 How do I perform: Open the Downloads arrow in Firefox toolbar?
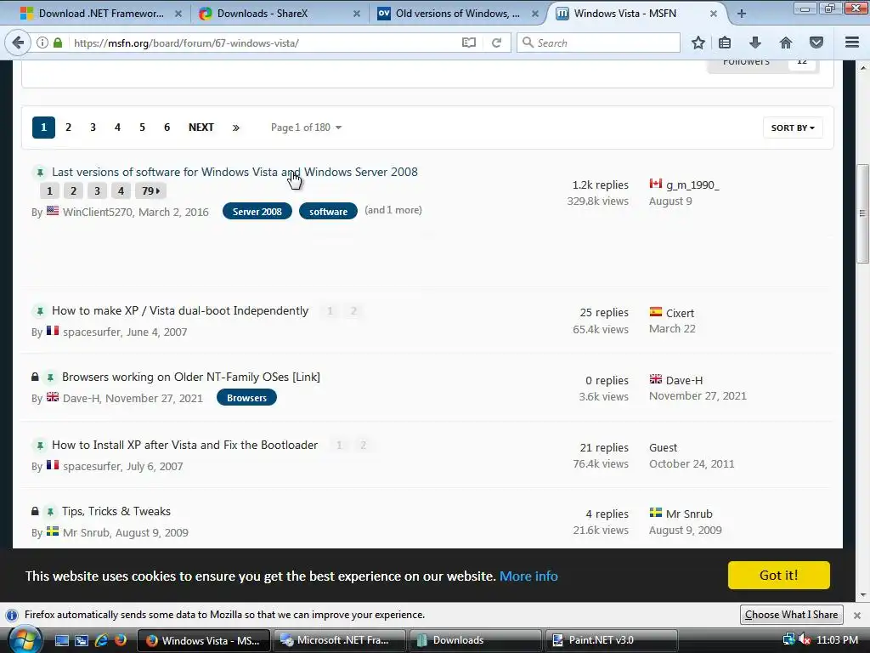pyautogui.click(x=755, y=43)
